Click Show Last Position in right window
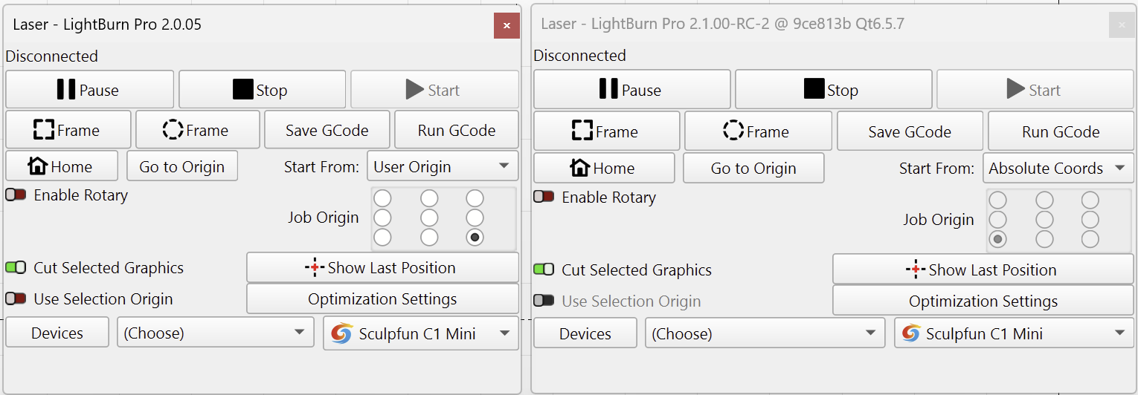Viewport: 1138px width, 395px height. click(982, 270)
